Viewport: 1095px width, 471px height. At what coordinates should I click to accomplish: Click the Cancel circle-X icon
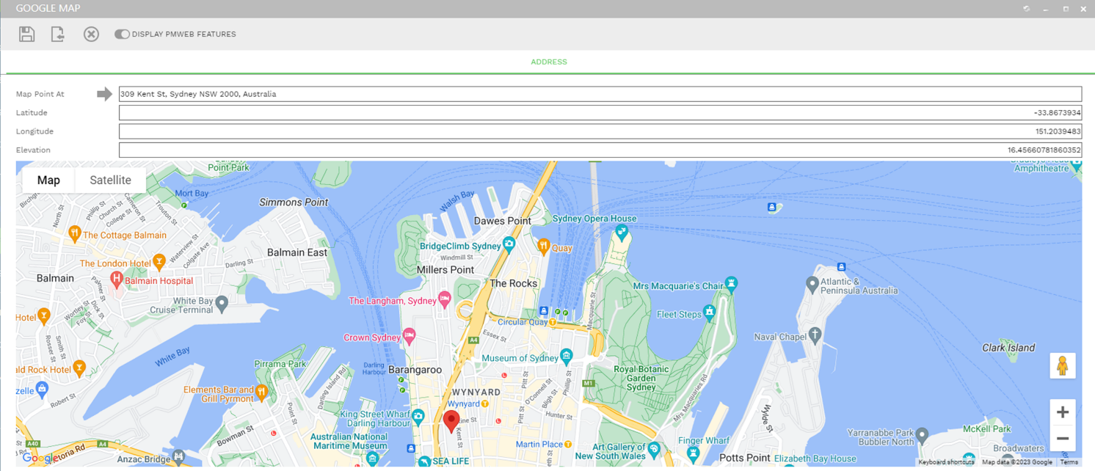pos(91,34)
